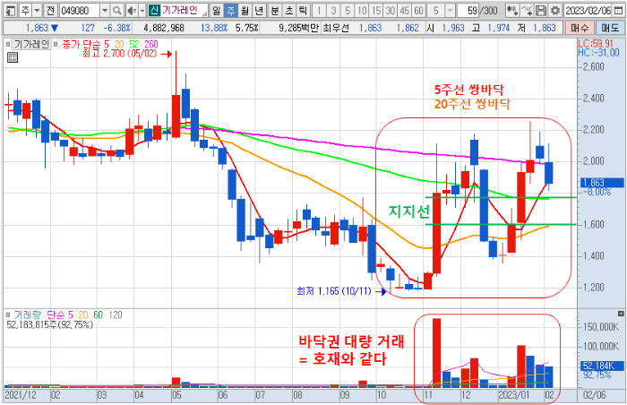Viewport: 627px width, 405px height.
Task: Select the 15 interval button
Action: [376, 11]
